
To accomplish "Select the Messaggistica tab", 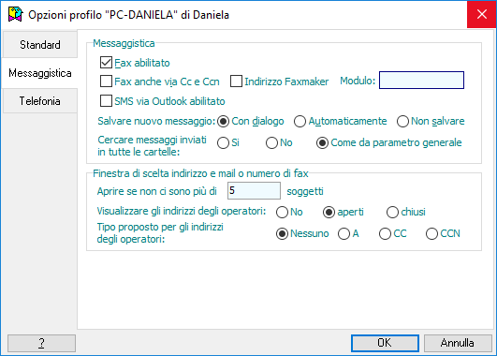I will pyautogui.click(x=40, y=73).
